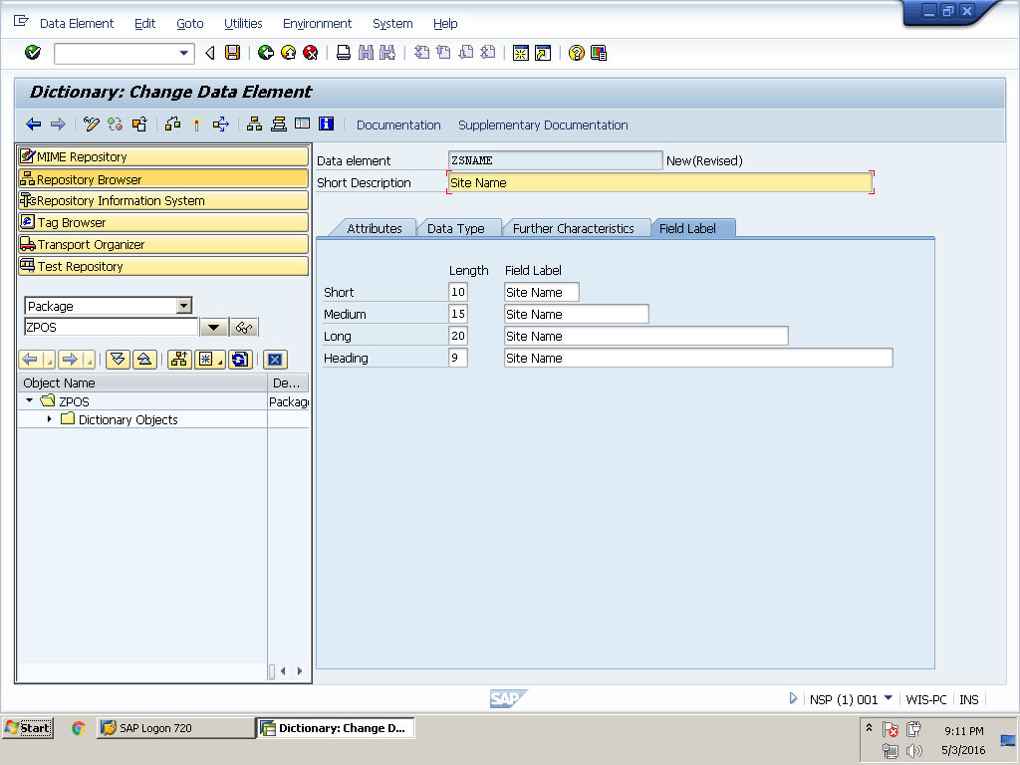Viewport: 1020px width, 765px height.
Task: Open the Utilities menu
Action: [243, 23]
